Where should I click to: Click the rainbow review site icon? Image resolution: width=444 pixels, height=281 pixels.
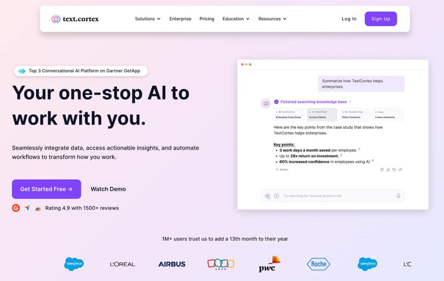coord(38,209)
